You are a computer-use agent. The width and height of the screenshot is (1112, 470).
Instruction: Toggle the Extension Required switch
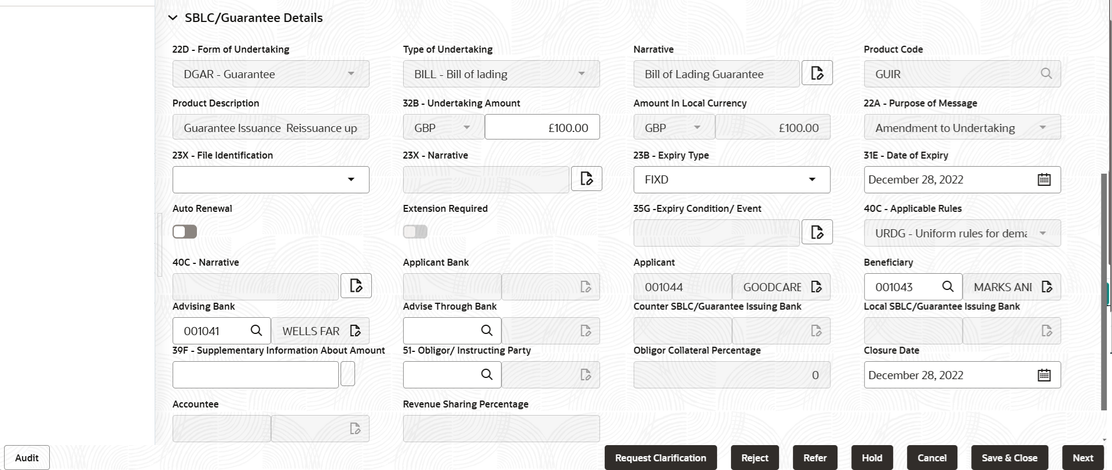415,232
